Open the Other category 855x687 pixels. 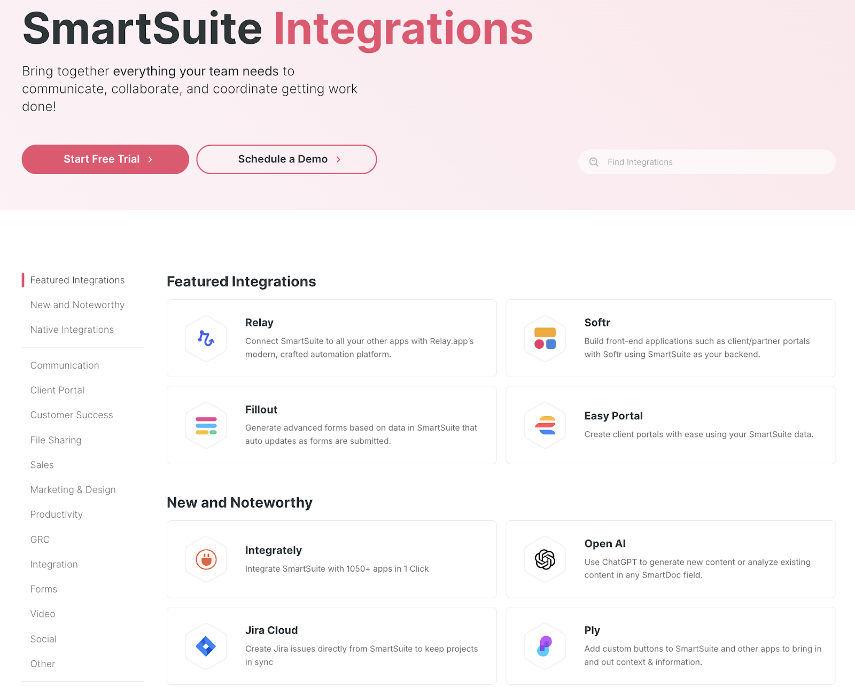tap(43, 663)
